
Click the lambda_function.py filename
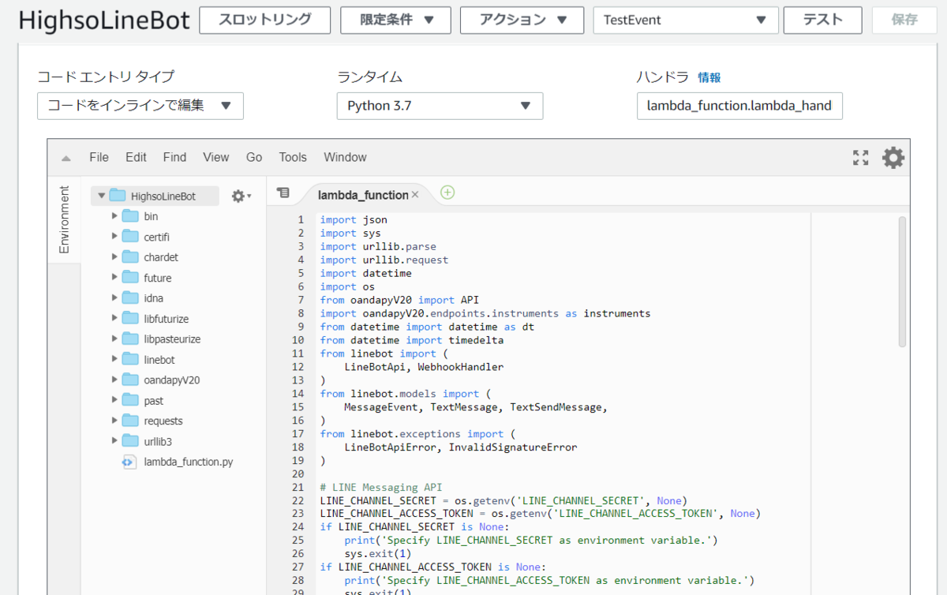pyautogui.click(x=189, y=462)
